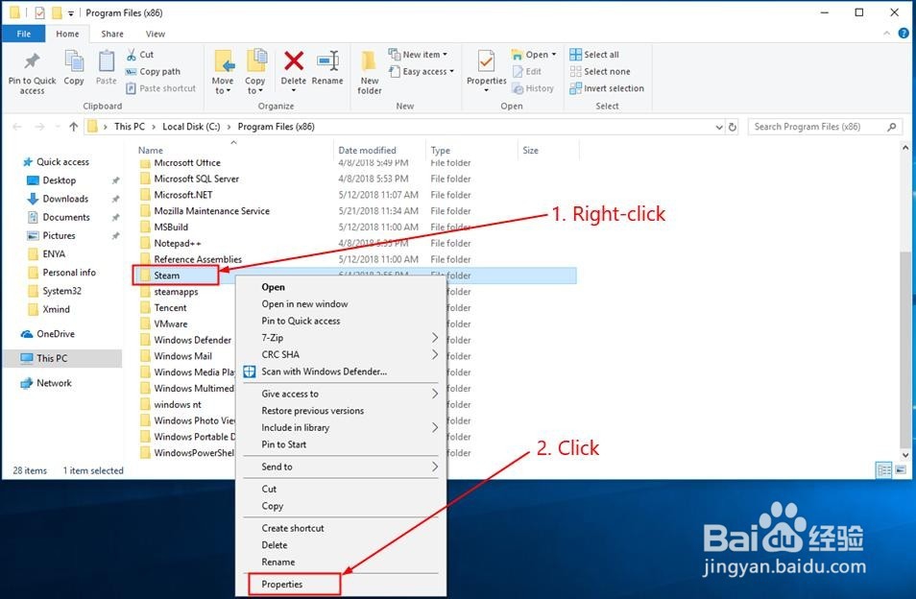This screenshot has height=599, width=916.
Task: Click Local Disk (C:) in address bar
Action: tap(191, 127)
